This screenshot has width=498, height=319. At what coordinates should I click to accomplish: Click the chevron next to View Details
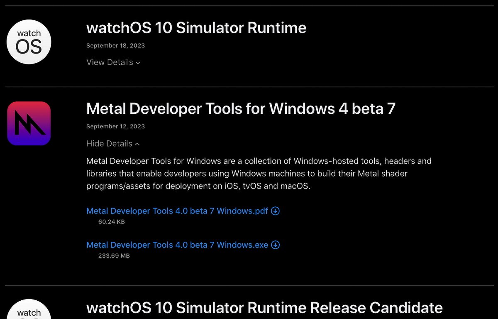pos(138,63)
